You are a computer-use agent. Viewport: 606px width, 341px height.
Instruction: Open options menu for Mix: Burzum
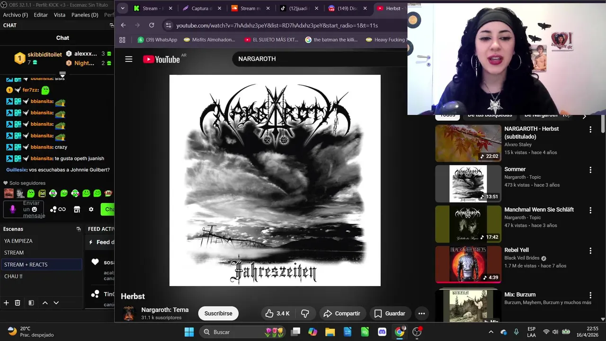coord(590,295)
